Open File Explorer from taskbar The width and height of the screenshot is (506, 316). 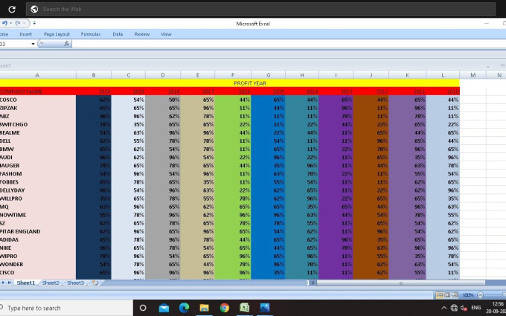204,308
